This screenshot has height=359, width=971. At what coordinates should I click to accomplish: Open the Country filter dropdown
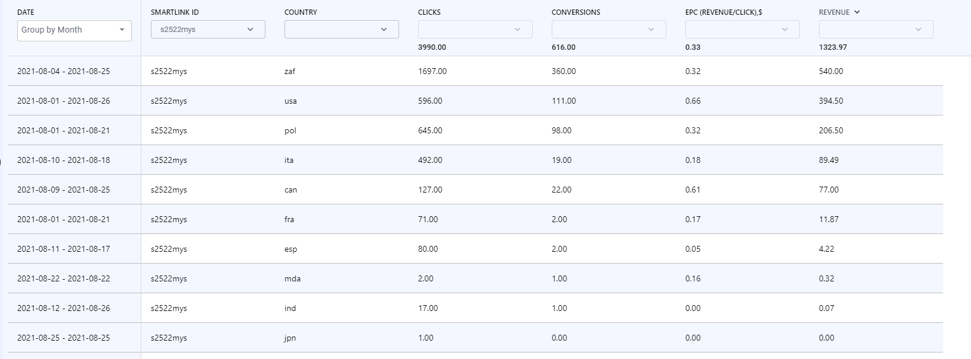(x=341, y=30)
